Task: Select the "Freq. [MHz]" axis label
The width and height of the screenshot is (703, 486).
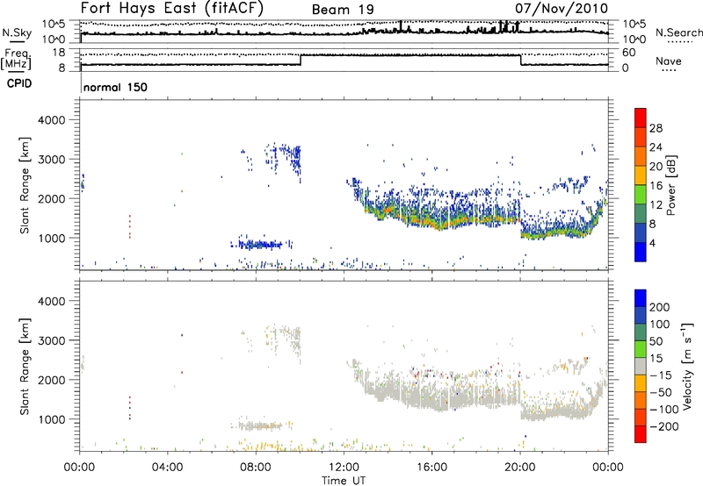Action: tap(18, 59)
